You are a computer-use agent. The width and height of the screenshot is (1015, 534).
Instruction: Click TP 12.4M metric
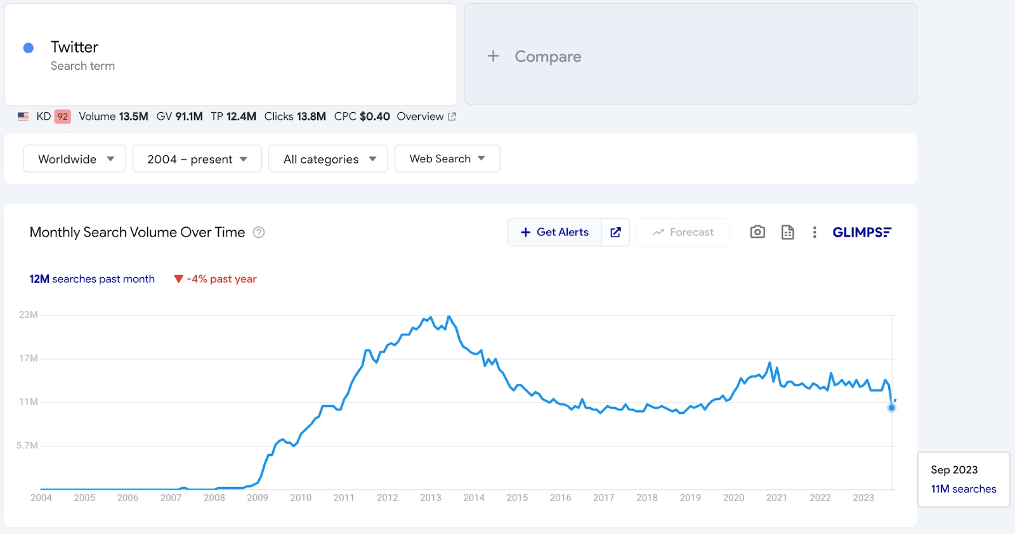[x=233, y=117]
